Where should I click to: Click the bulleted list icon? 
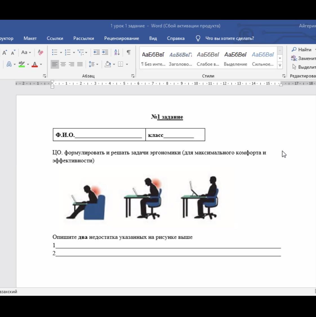coord(55,52)
